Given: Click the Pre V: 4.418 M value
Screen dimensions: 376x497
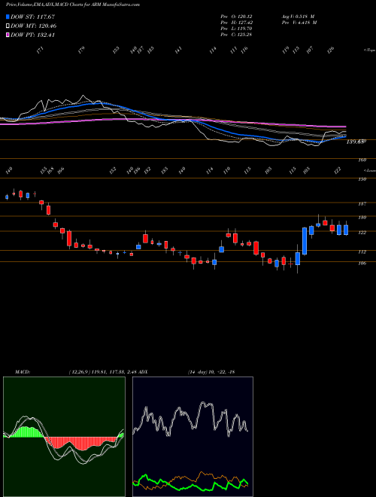Looking at the screenshot, I should pos(299,23).
